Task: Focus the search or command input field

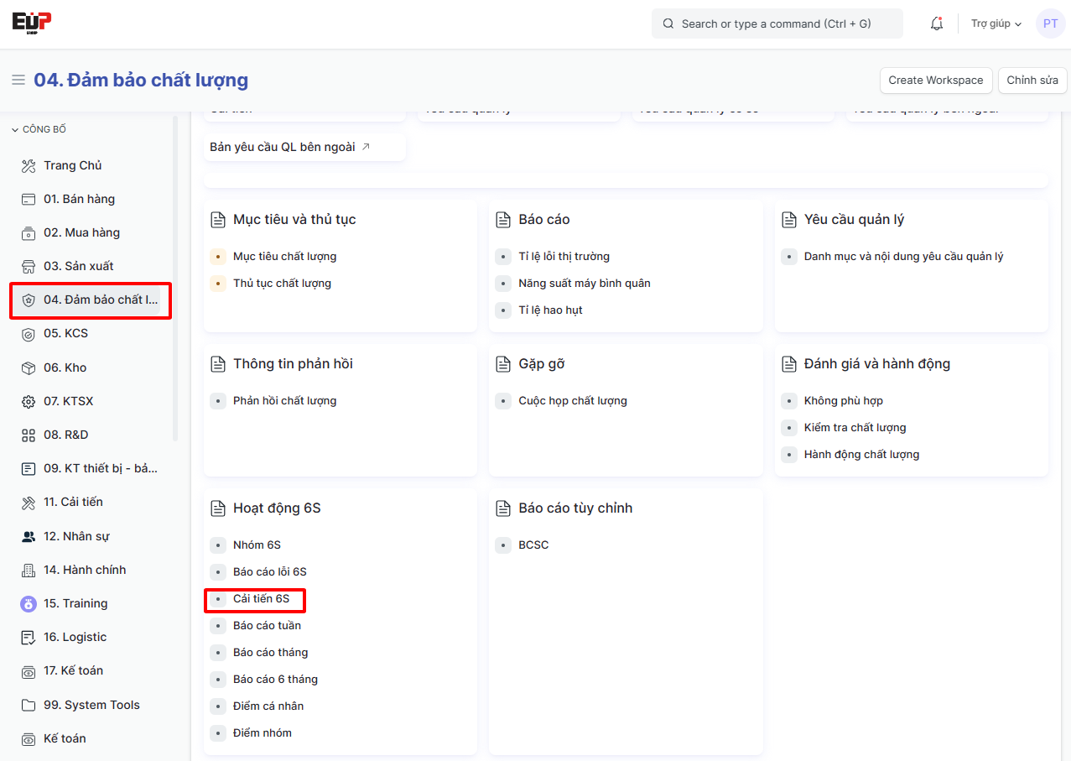Action: pyautogui.click(x=777, y=23)
